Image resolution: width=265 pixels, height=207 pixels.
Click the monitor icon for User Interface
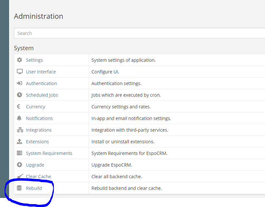pyautogui.click(x=19, y=72)
